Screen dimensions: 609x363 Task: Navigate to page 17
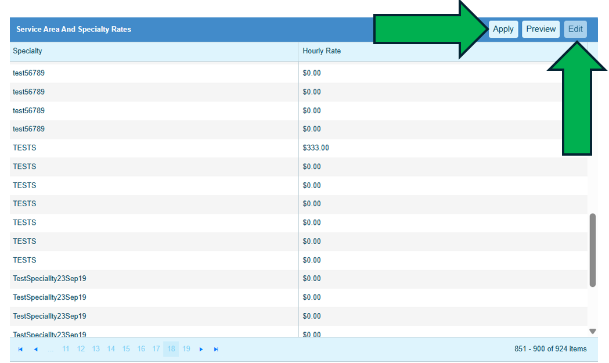(x=156, y=349)
